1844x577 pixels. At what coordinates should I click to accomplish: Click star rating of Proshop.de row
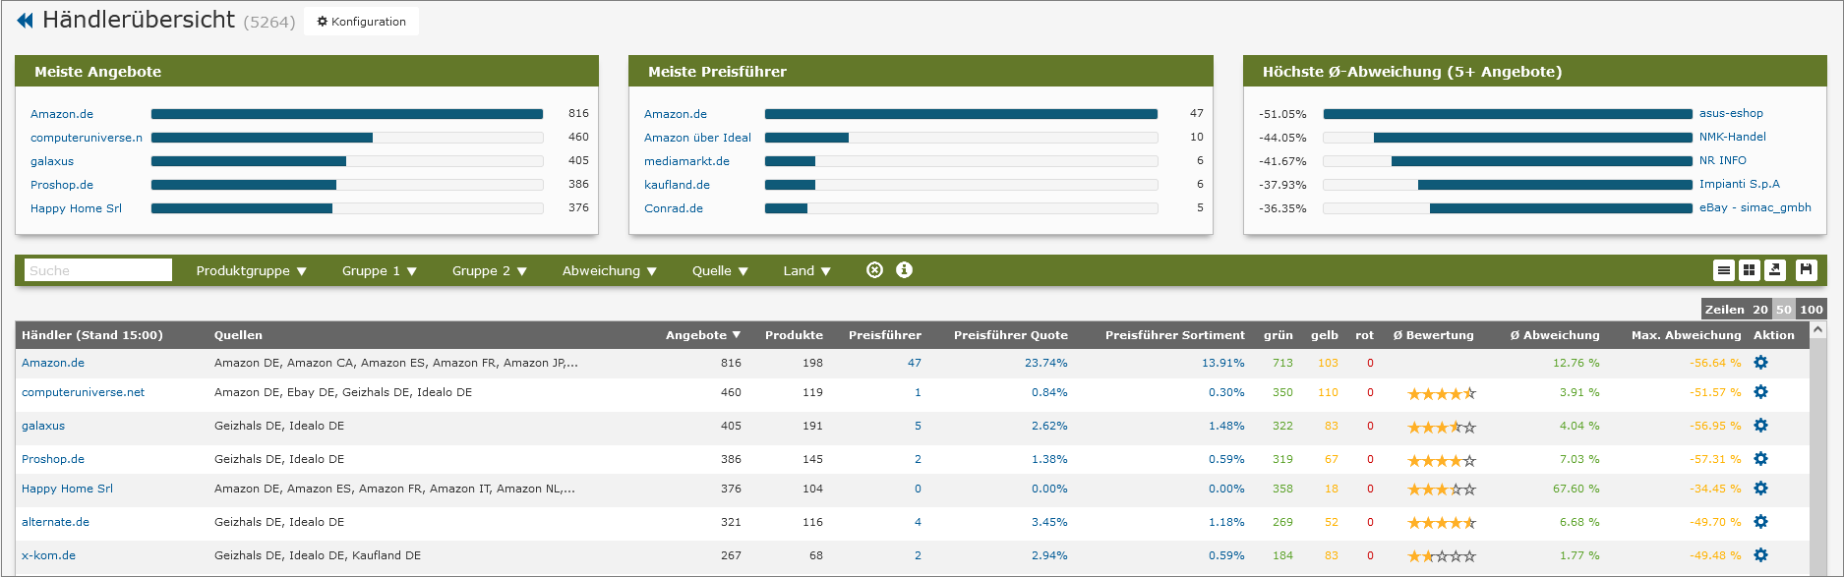[x=1442, y=461]
